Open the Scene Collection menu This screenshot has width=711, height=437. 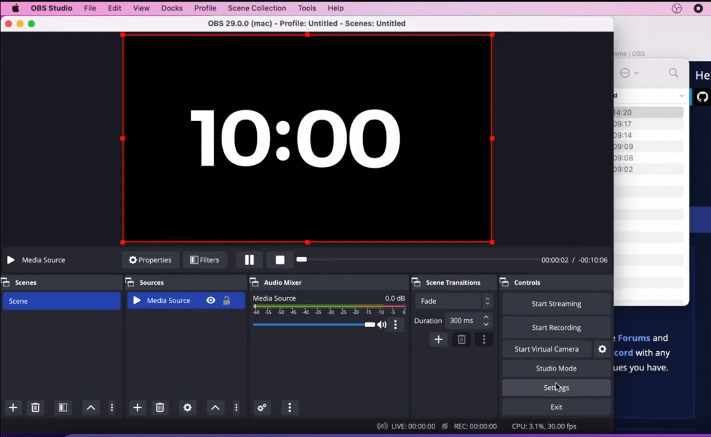256,8
